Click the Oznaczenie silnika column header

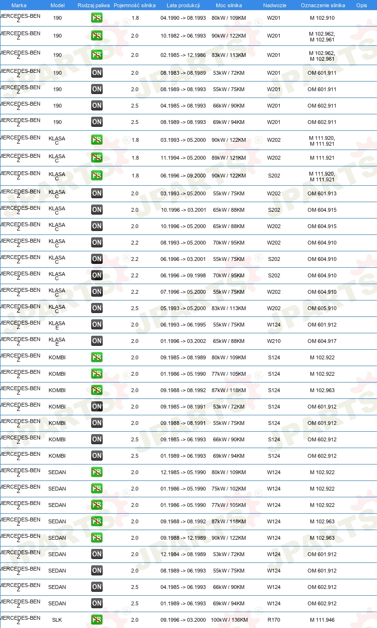tap(323, 5)
